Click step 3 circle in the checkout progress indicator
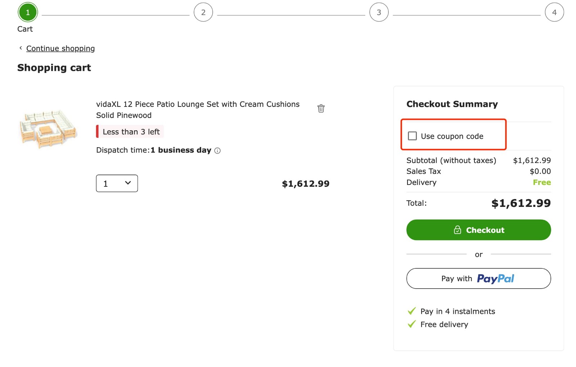Screen dimensions: 576x367 pyautogui.click(x=379, y=12)
